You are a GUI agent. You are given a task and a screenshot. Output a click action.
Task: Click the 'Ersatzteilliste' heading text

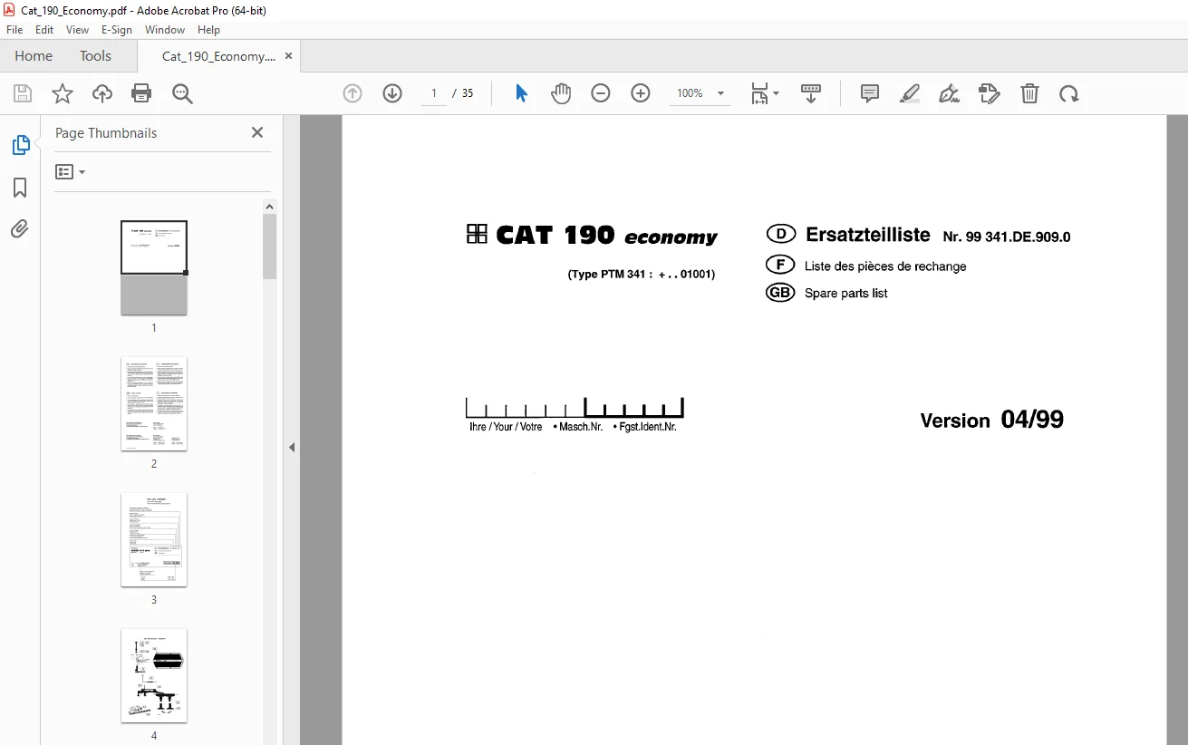(868, 235)
